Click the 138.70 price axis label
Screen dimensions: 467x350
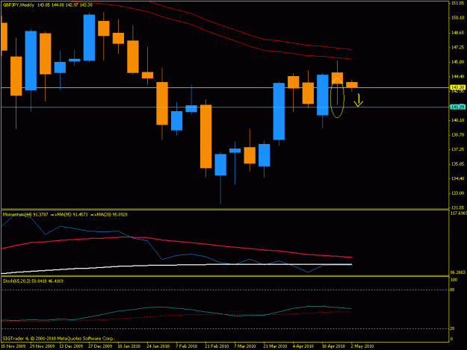click(457, 135)
